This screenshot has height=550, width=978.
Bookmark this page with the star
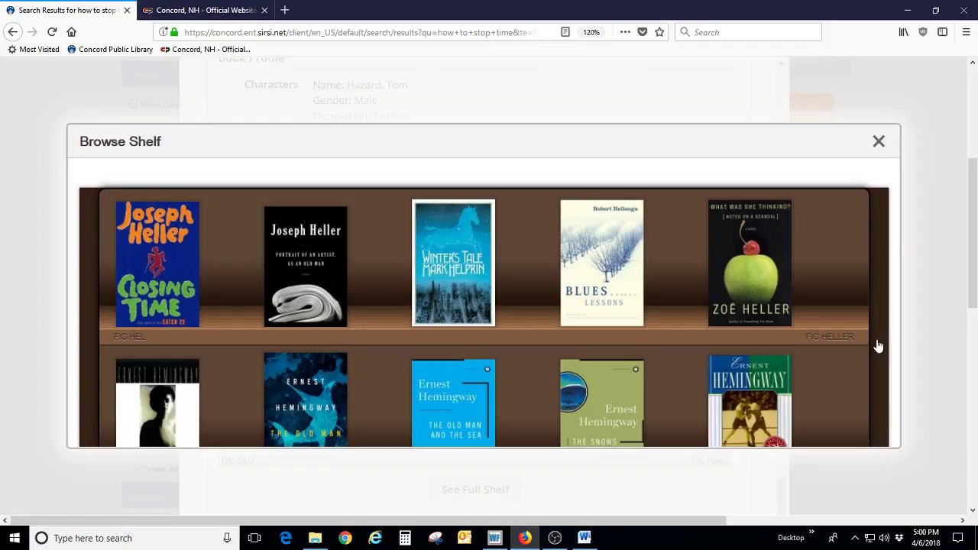(659, 32)
